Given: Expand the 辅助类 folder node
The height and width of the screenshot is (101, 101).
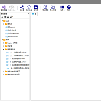Looking at the screenshot, I should (4, 24).
